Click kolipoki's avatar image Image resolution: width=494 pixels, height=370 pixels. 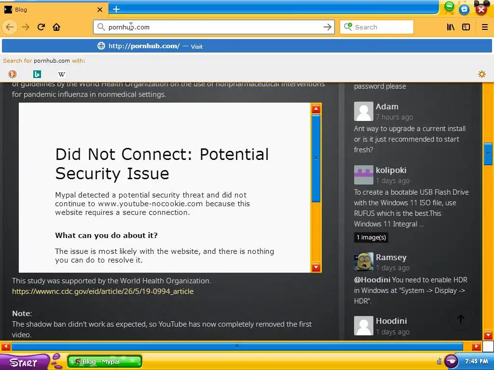364,175
